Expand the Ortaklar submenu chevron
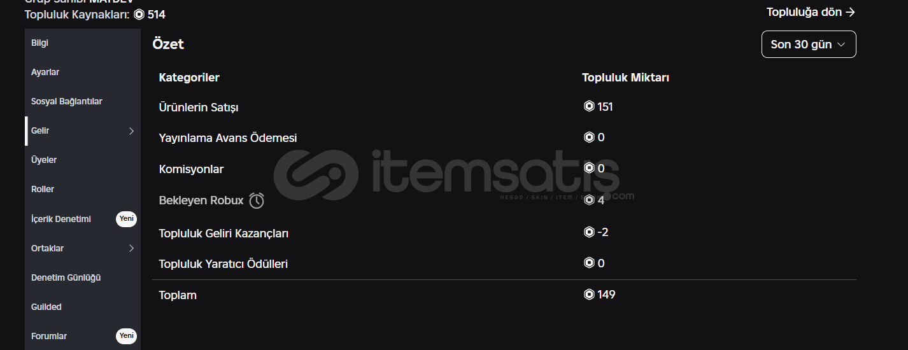Image resolution: width=908 pixels, height=350 pixels. point(131,248)
